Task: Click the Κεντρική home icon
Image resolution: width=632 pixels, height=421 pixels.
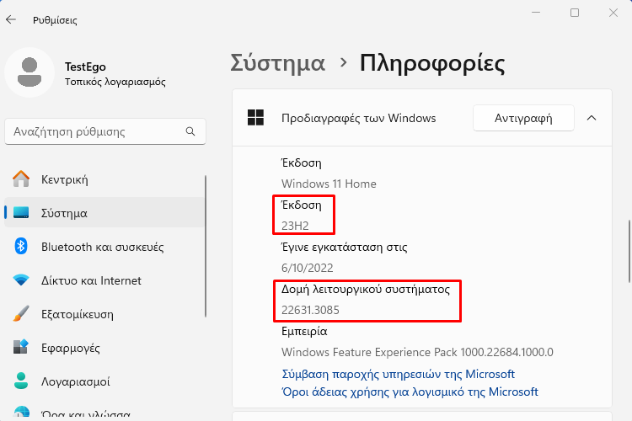Action: (21, 179)
